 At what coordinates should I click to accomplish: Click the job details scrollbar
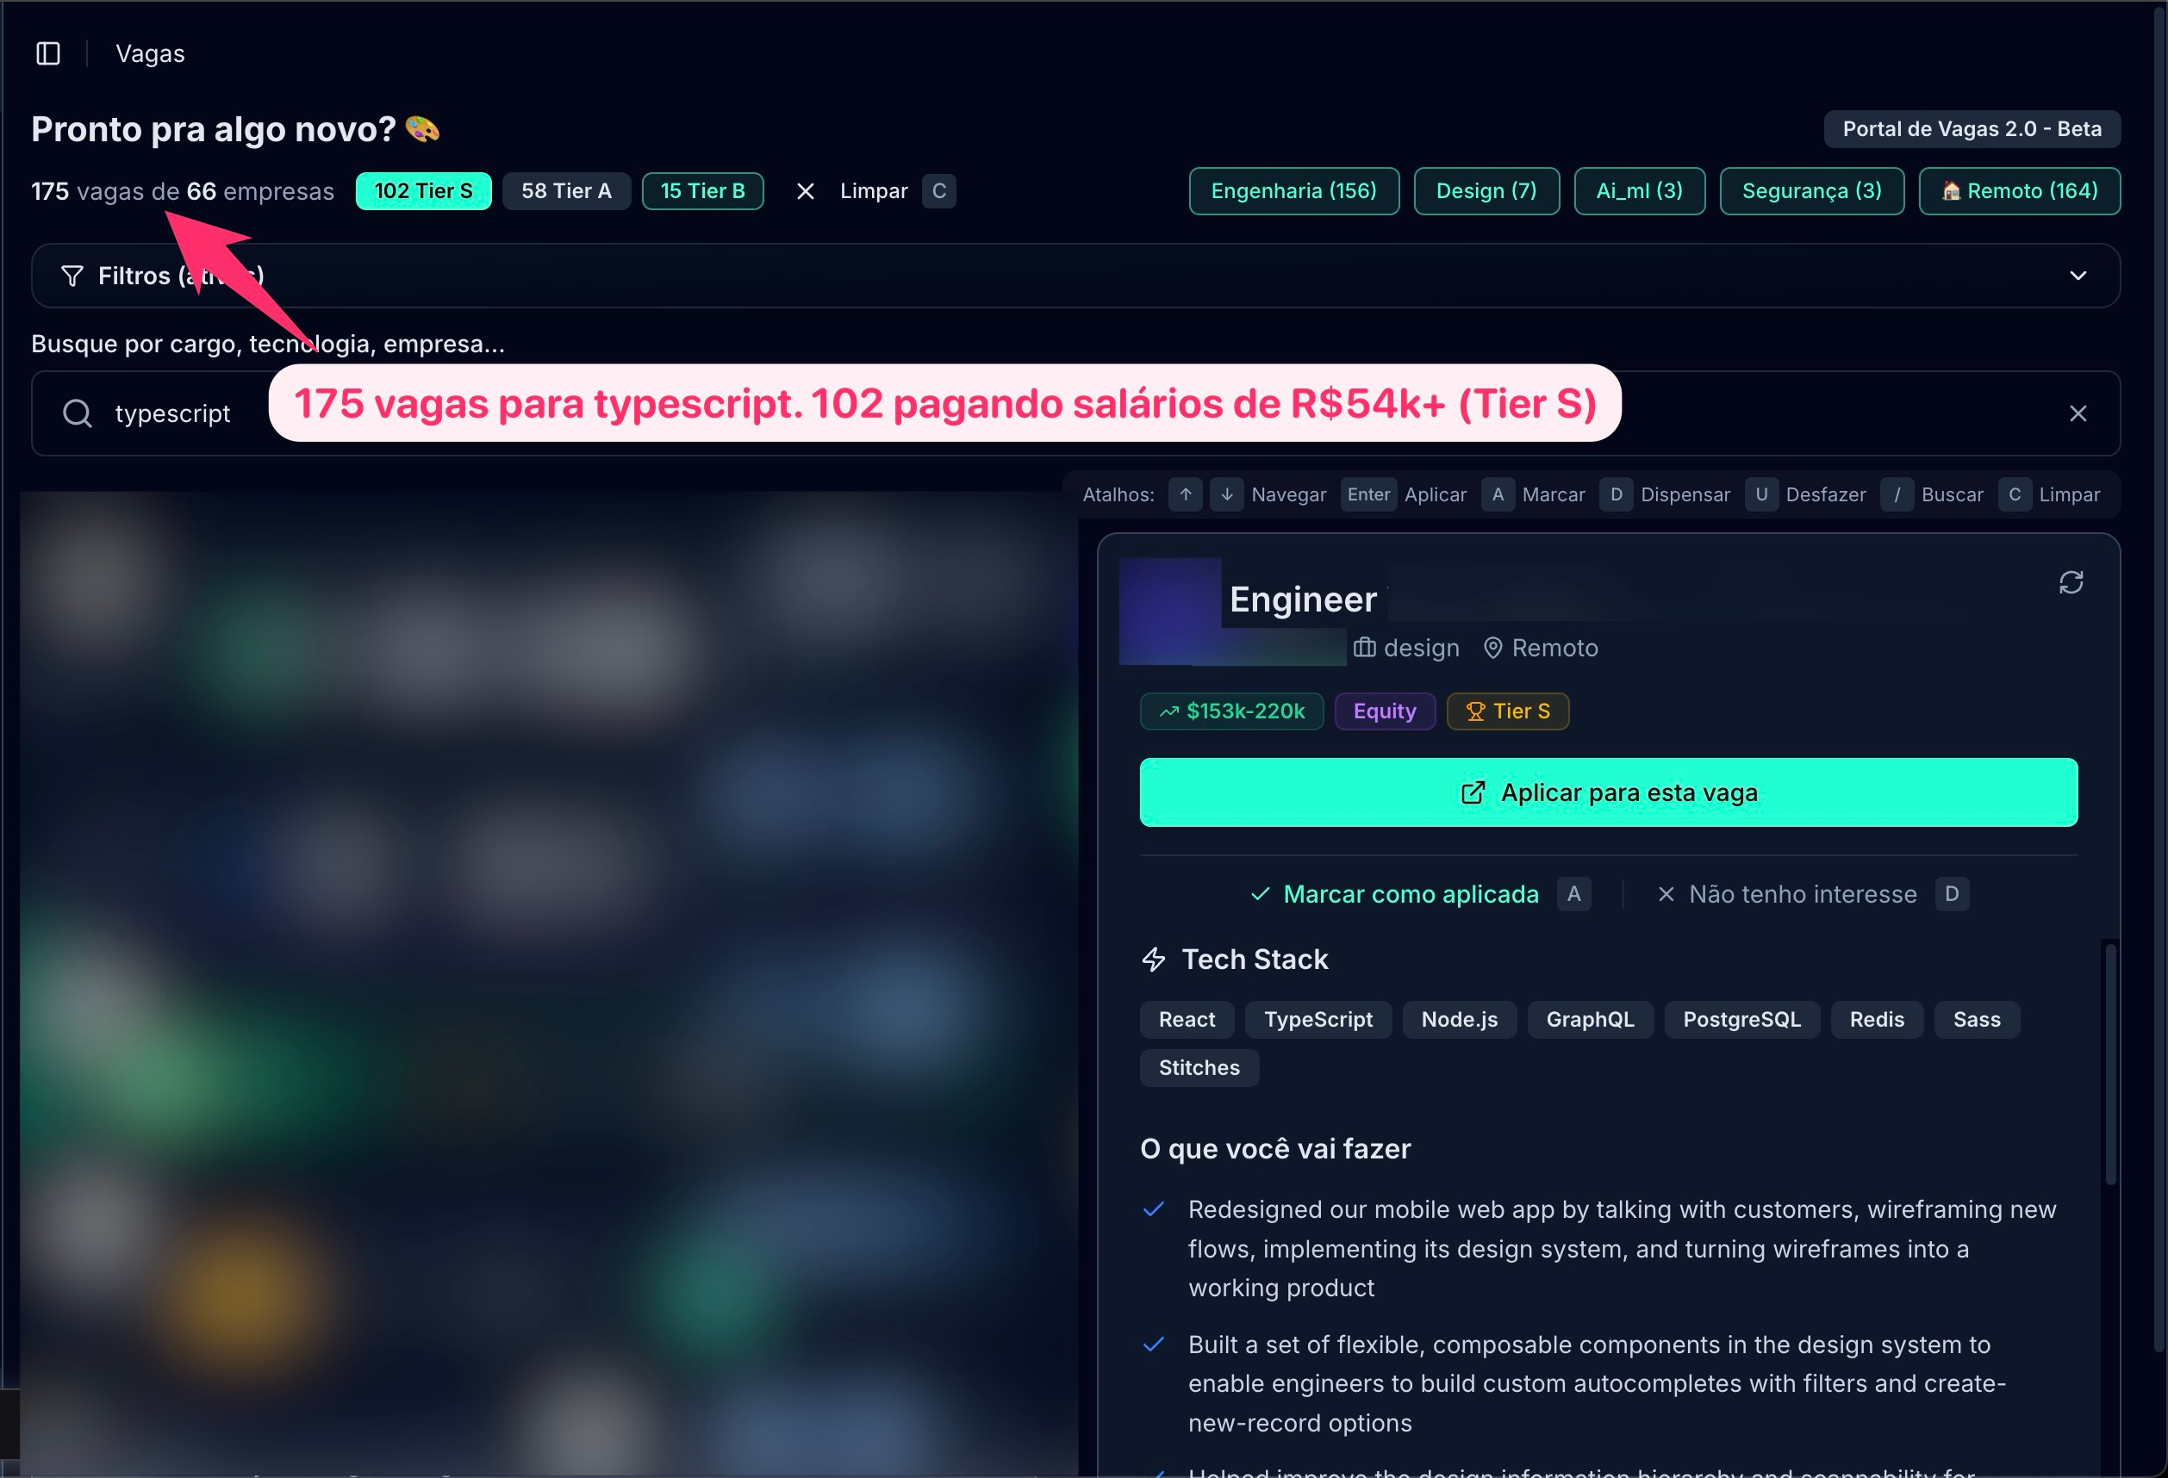coord(2110,1063)
